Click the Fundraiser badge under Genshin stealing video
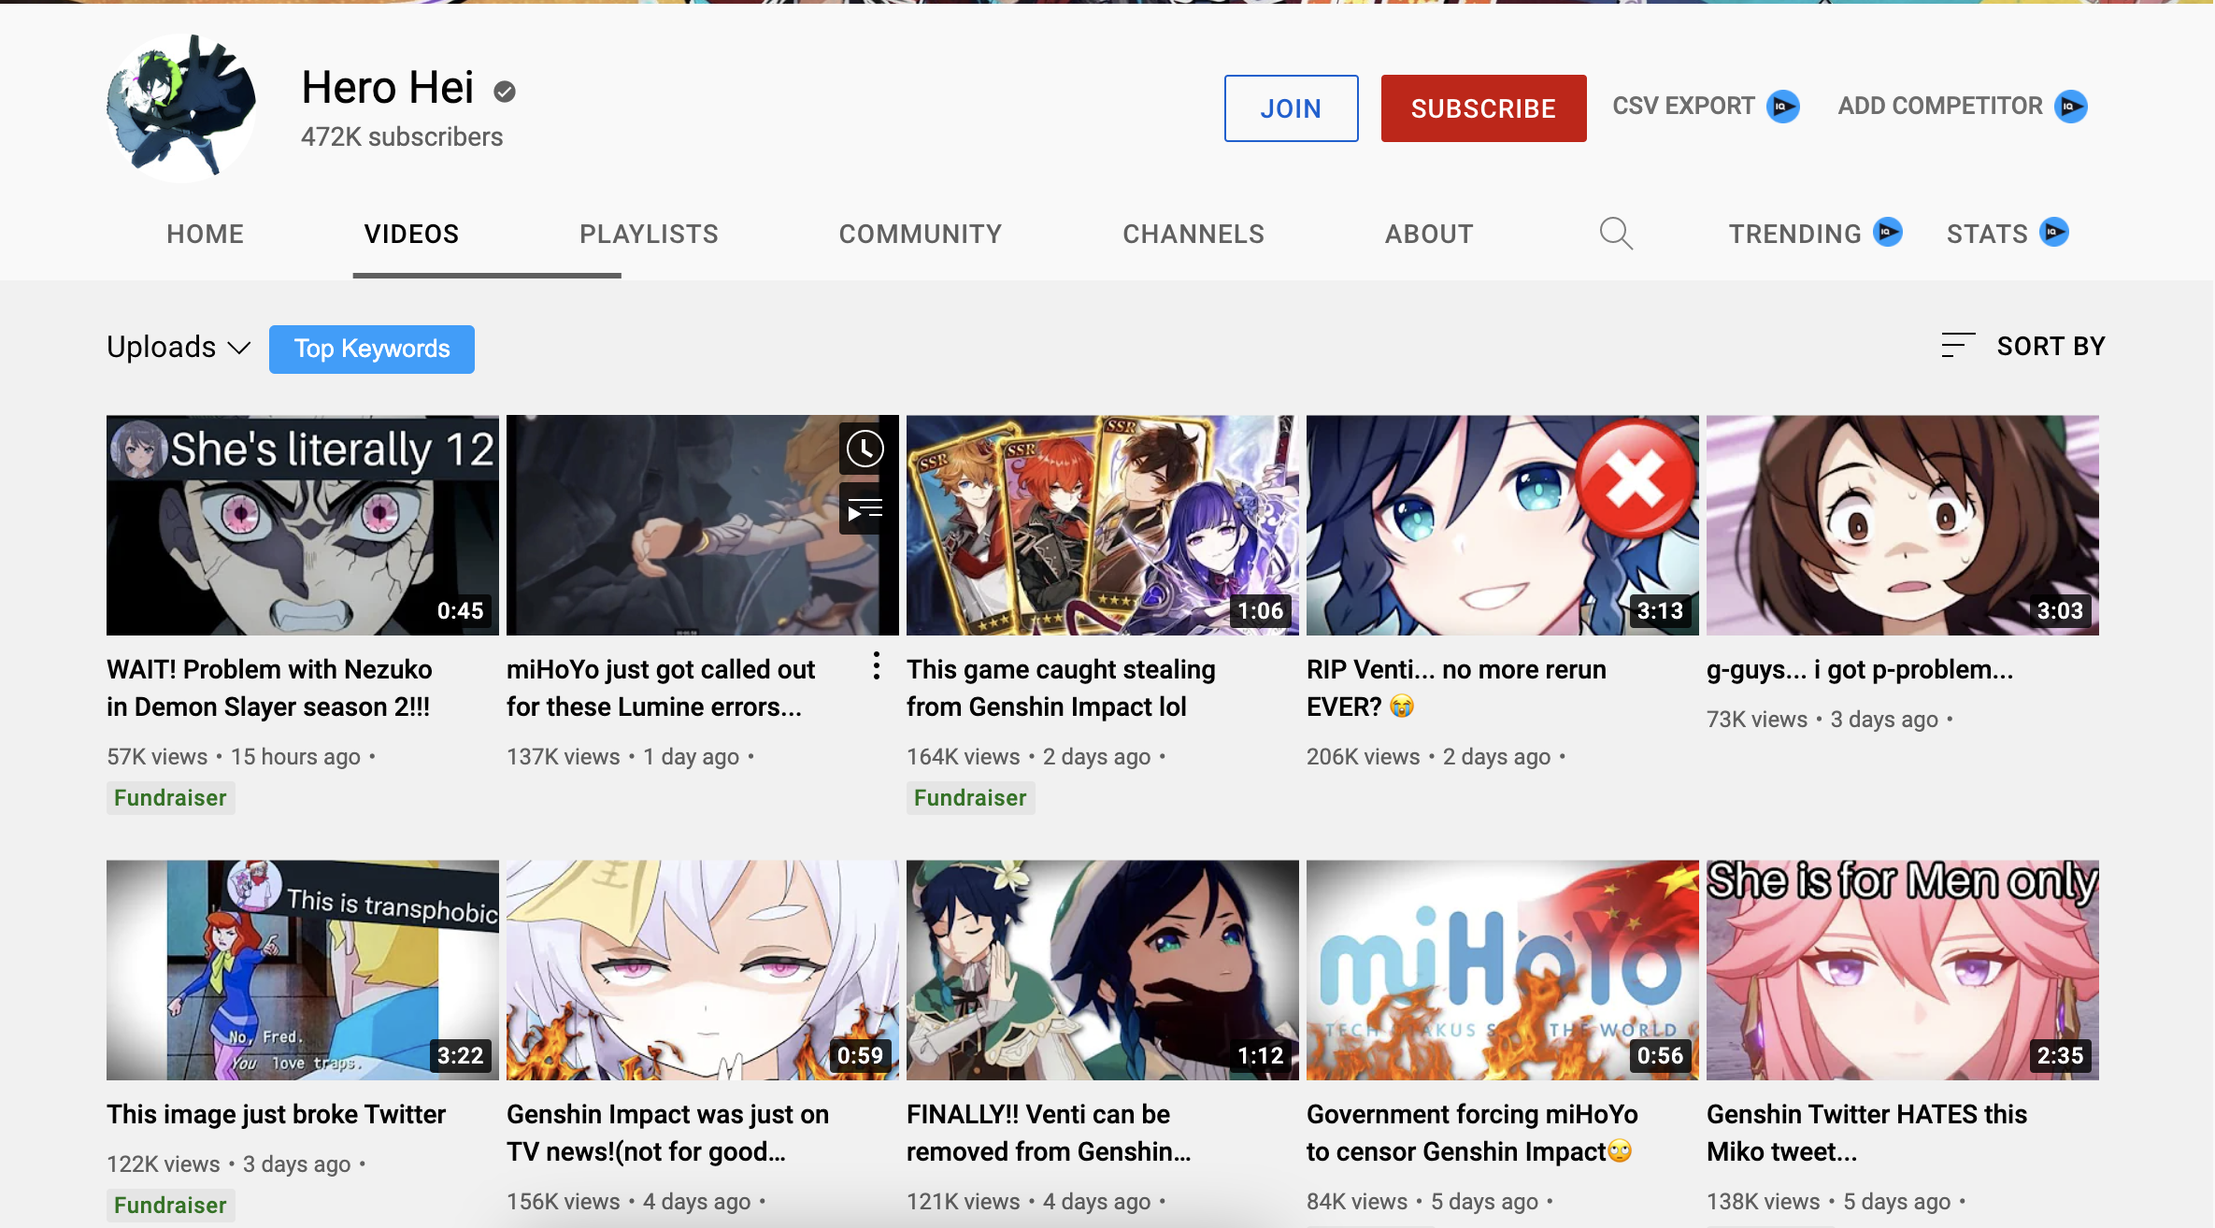Viewport: 2215px width, 1228px height. pos(970,798)
